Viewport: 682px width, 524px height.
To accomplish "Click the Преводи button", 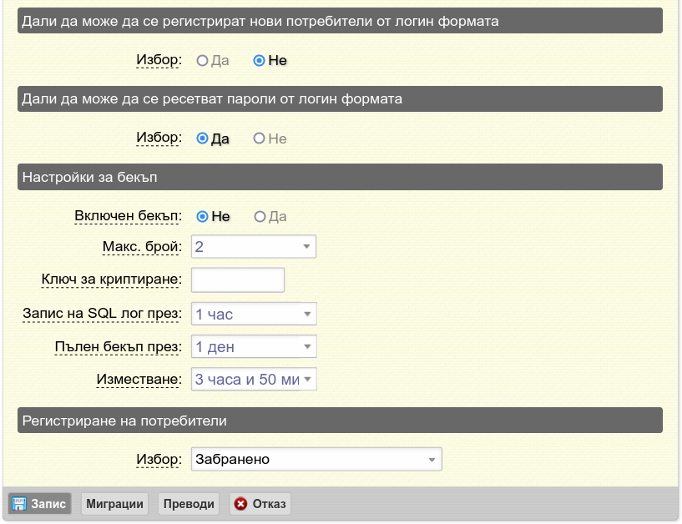I will click(189, 504).
